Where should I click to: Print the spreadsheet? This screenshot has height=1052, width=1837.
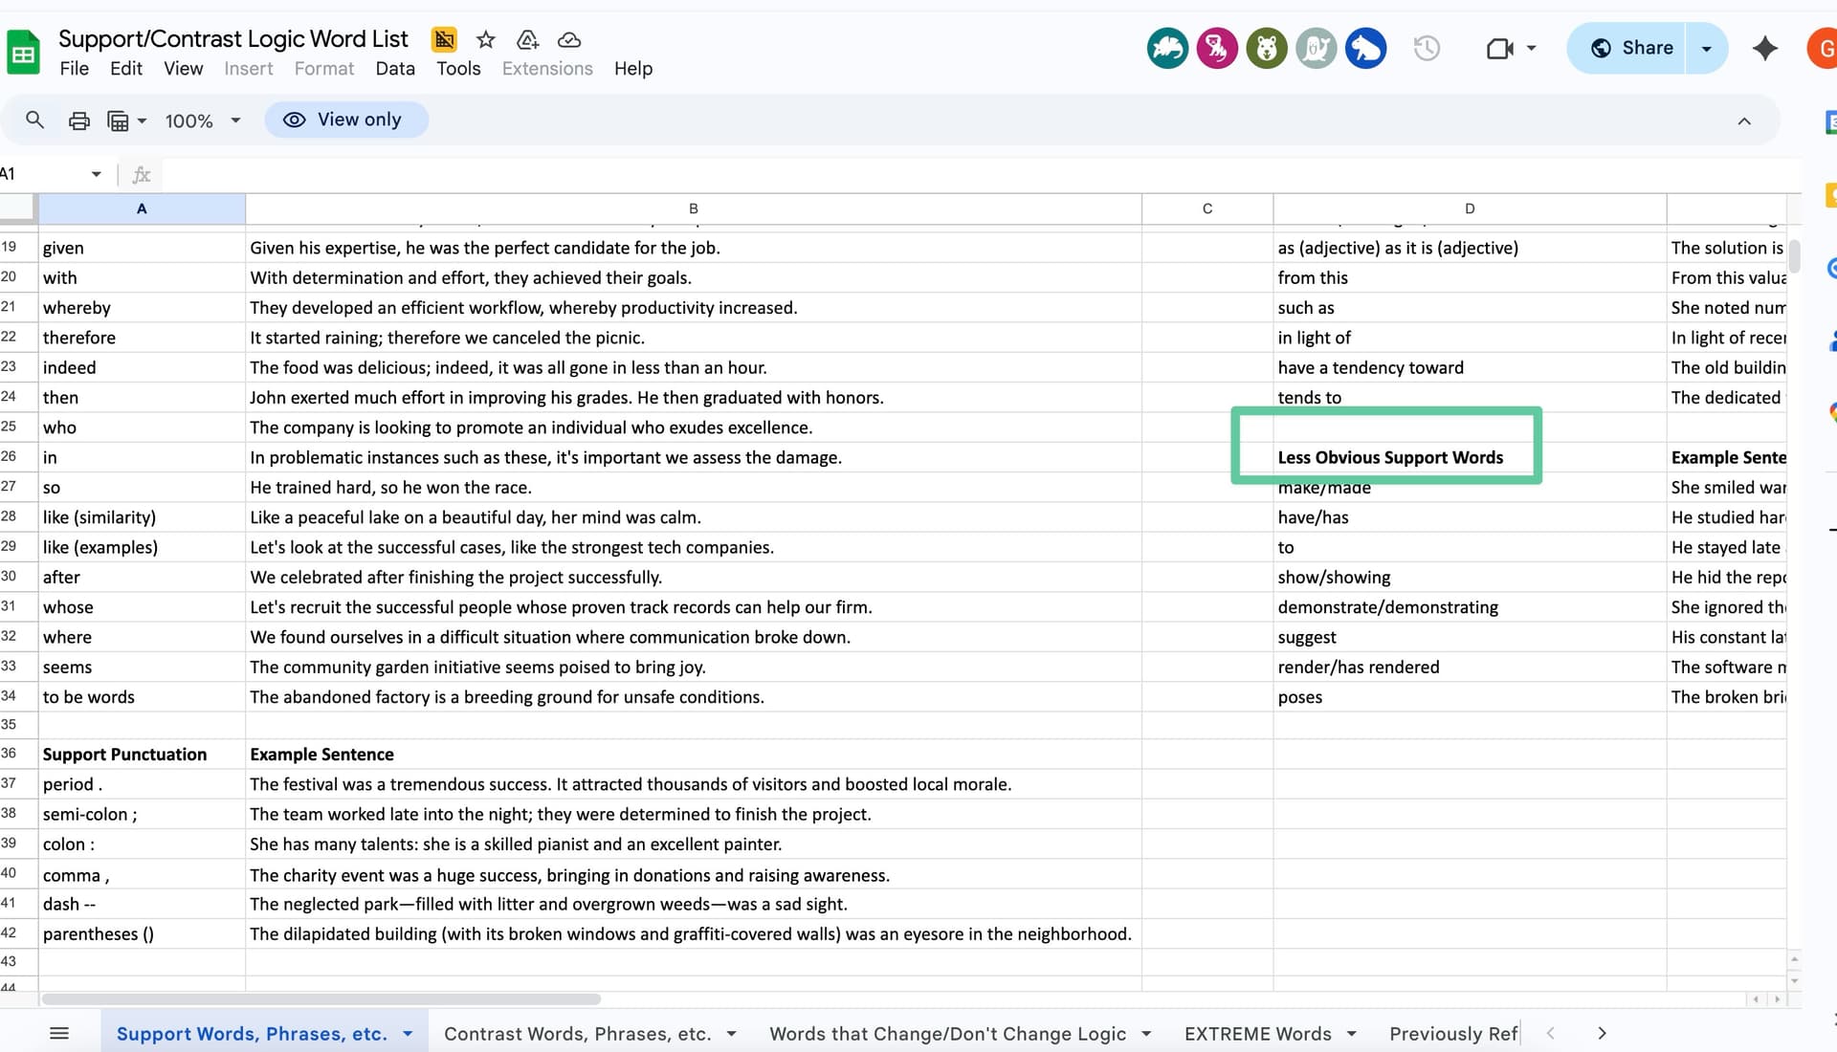coord(79,121)
